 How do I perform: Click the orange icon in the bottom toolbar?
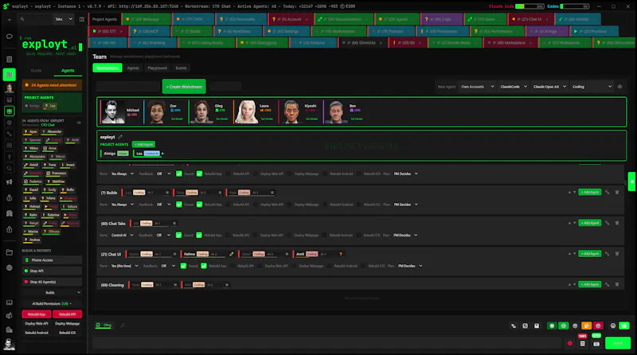coord(586,326)
